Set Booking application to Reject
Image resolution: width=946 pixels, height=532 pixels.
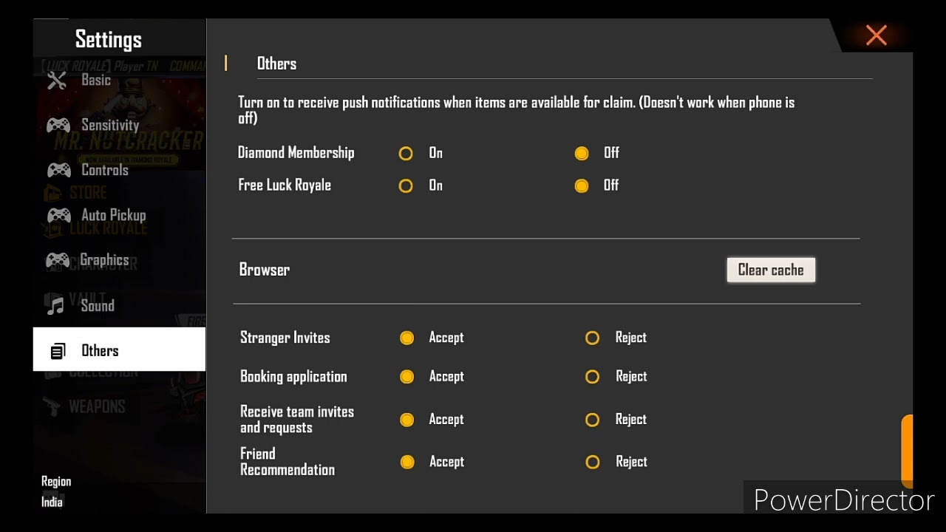point(592,377)
